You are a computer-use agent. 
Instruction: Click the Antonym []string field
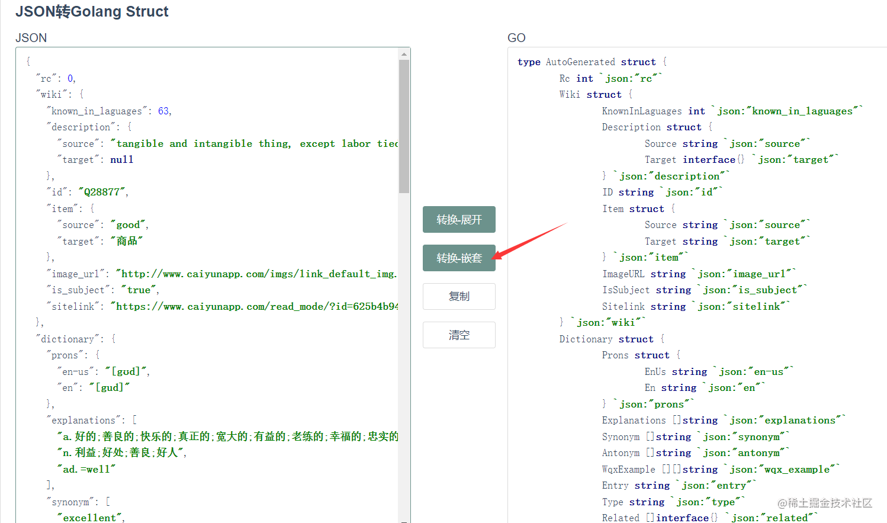point(696,453)
